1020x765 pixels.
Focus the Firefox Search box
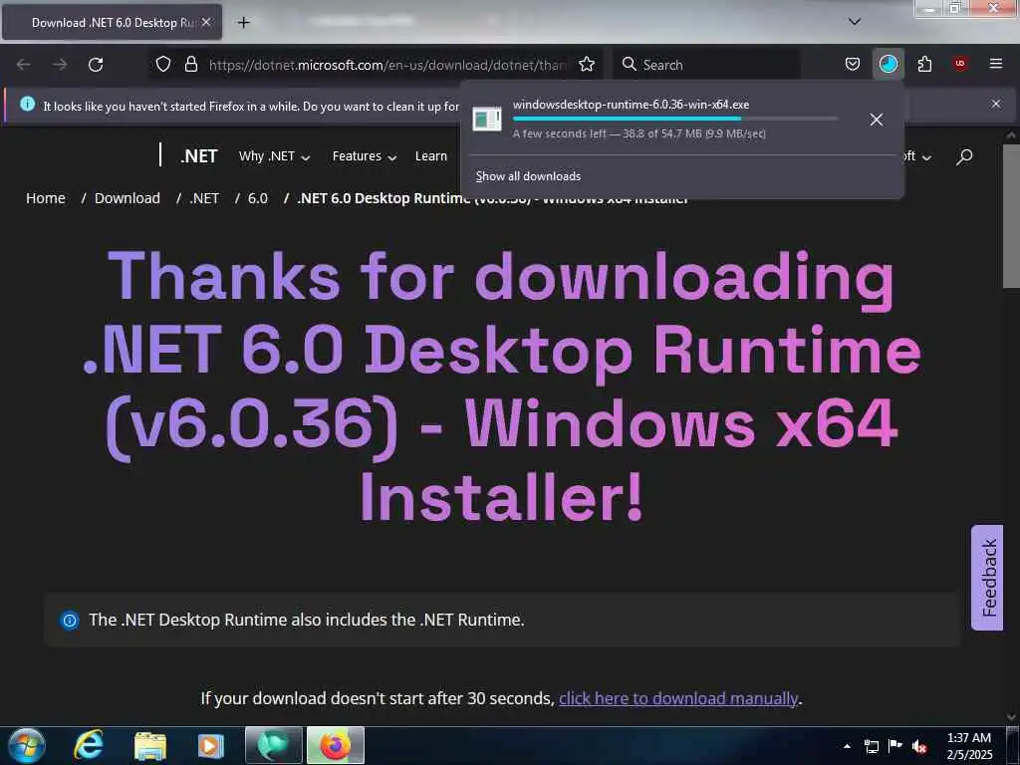(706, 65)
